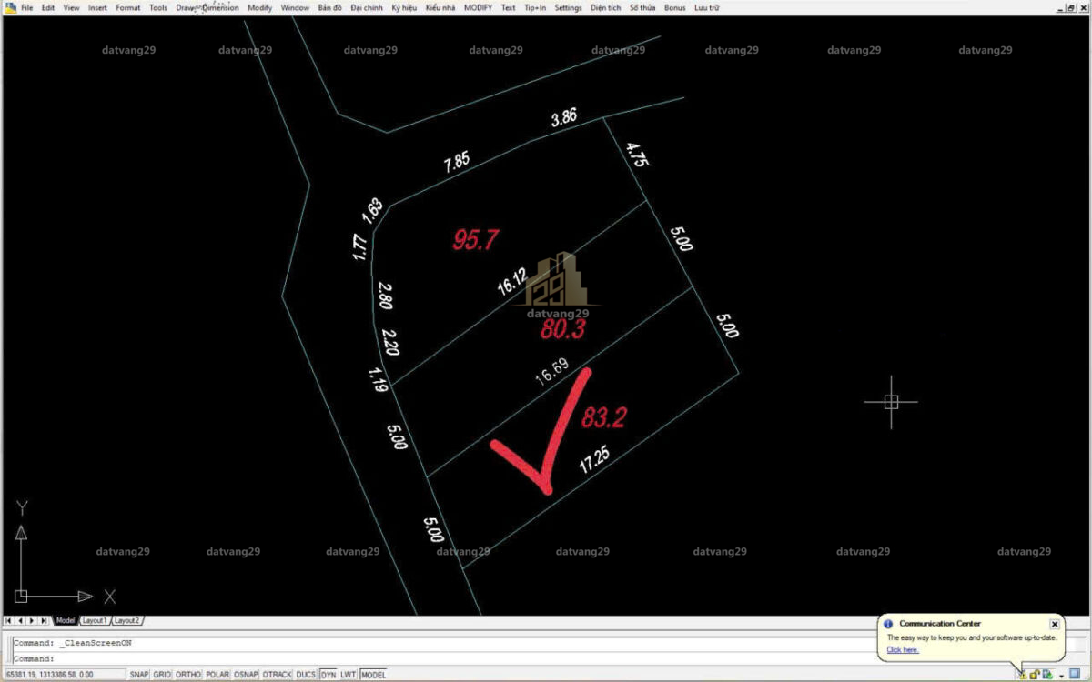1092x682 pixels.
Task: Open the Dimension menu
Action: (220, 7)
